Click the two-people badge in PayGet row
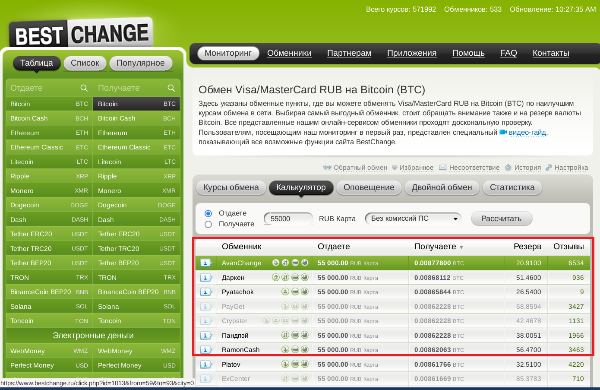Image resolution: width=600 pixels, height=390 pixels. point(295,306)
